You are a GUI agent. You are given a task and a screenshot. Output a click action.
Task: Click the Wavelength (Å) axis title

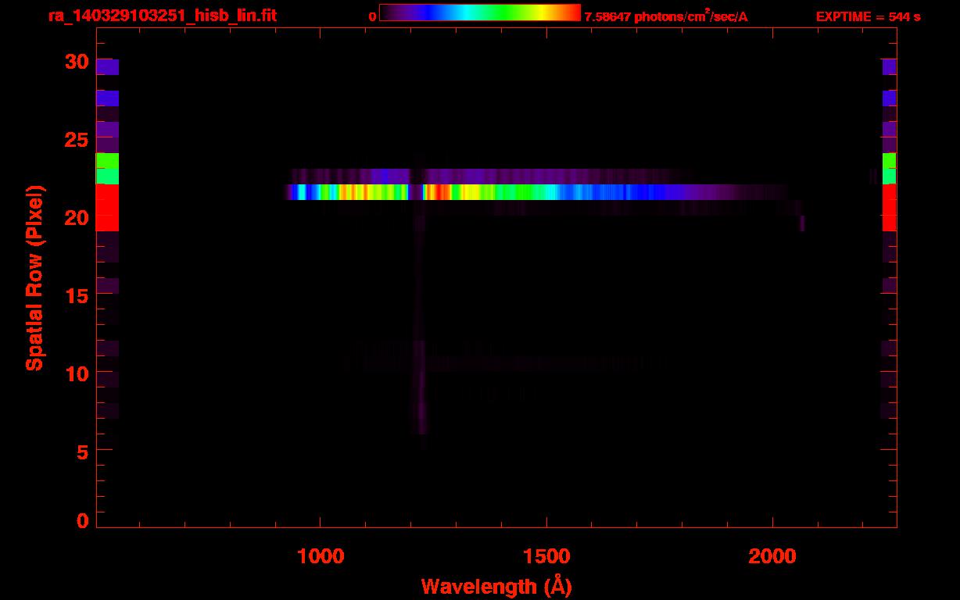[496, 586]
